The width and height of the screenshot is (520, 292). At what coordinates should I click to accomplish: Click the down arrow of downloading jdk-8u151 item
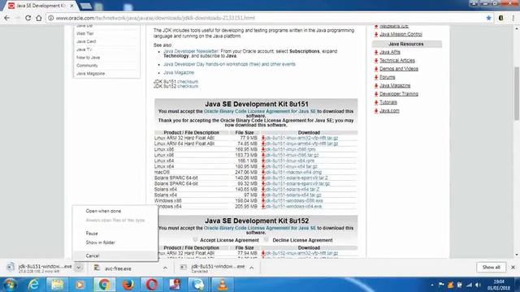[x=79, y=268]
